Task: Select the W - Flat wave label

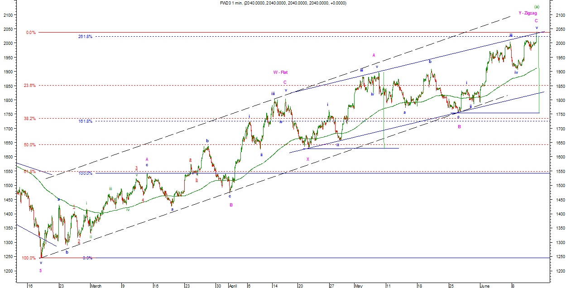Action: click(x=280, y=72)
